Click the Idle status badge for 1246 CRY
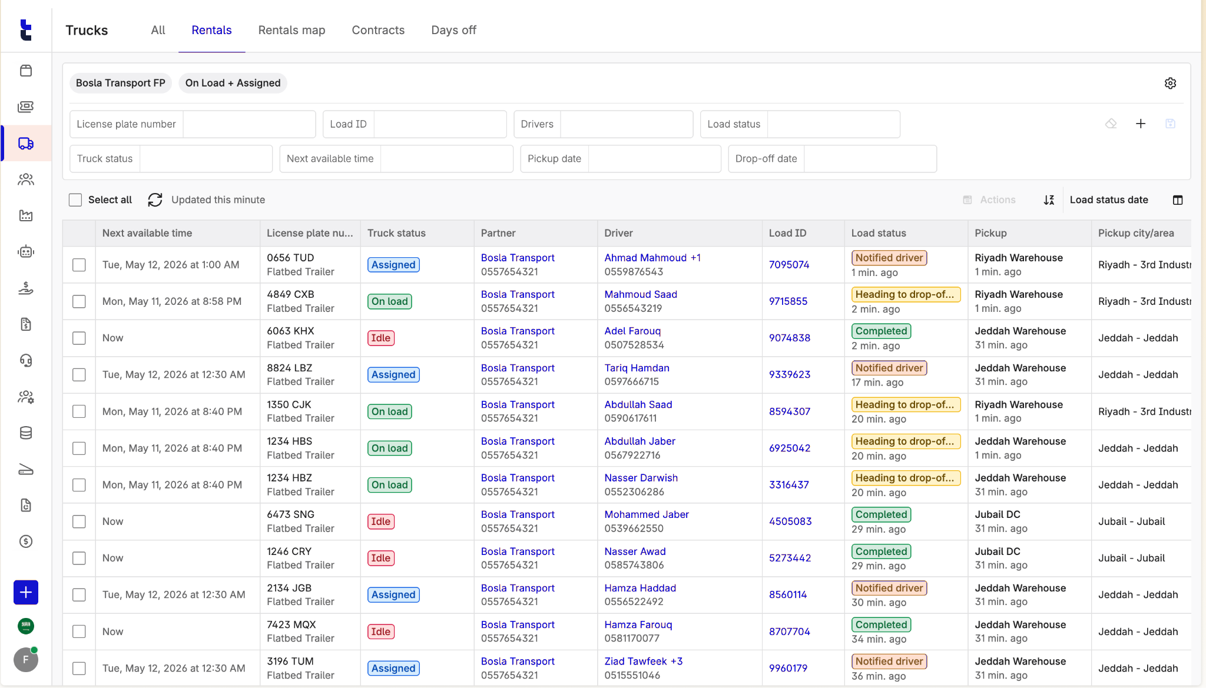 pyautogui.click(x=381, y=558)
